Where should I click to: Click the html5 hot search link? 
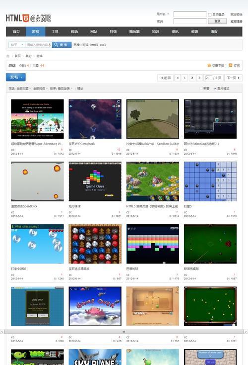coord(94,45)
